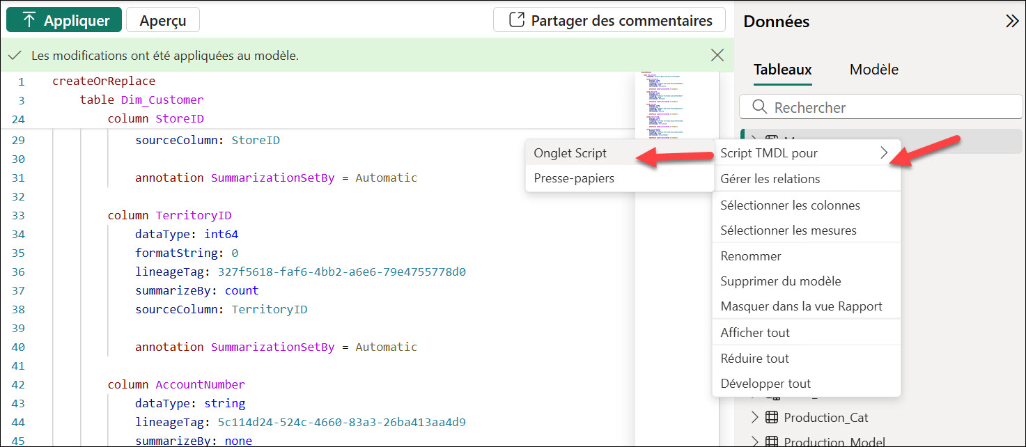This screenshot has width=1026, height=447.
Task: Dismiss the green modifications applied notification
Action: [x=717, y=56]
